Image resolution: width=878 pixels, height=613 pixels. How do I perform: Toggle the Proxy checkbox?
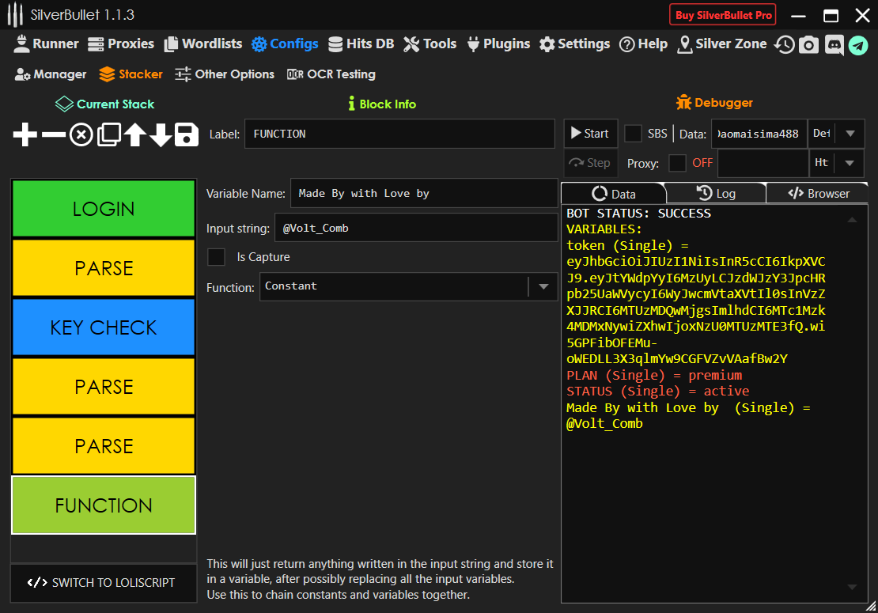click(x=677, y=163)
